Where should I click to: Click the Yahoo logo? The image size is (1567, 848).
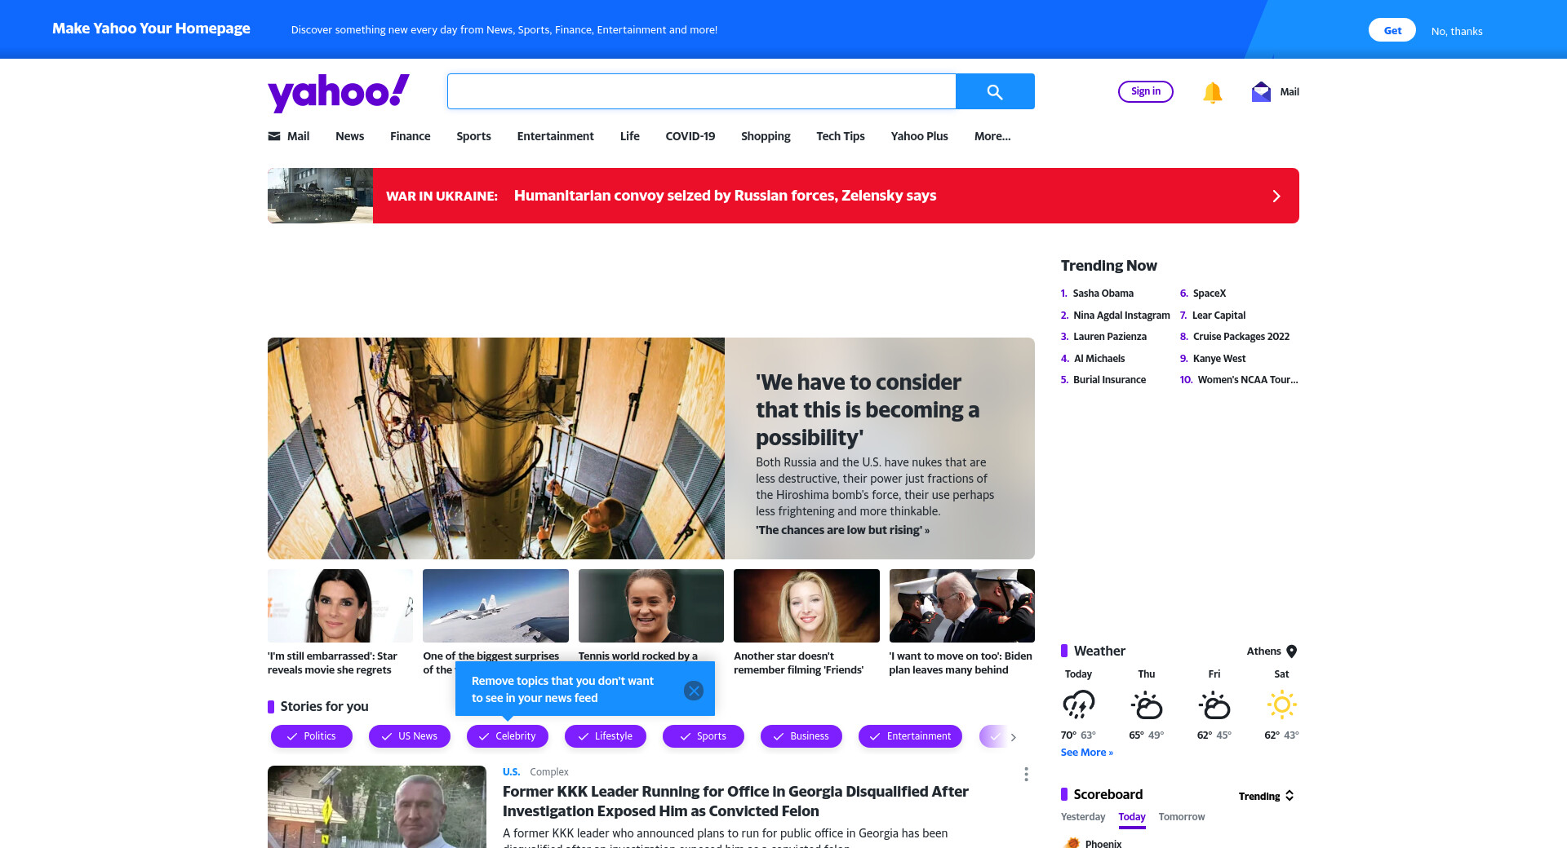339,92
